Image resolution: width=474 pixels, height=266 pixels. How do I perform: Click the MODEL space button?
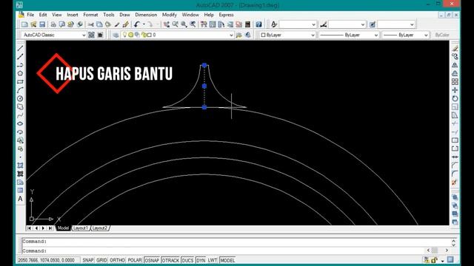point(227,260)
